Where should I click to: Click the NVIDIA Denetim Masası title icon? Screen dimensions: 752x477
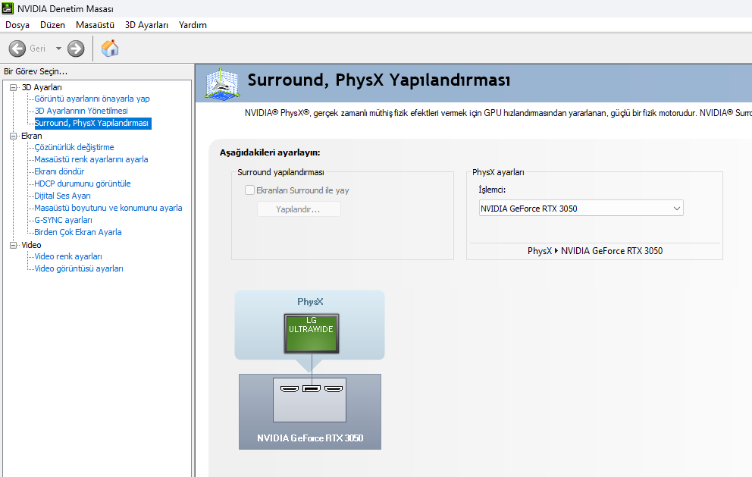(8, 8)
